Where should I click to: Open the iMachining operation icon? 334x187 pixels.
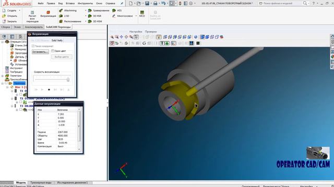point(61,10)
